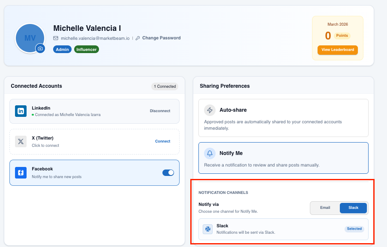Click the 'Choose one channel for Notify Me.' text
Image resolution: width=387 pixels, height=247 pixels.
coord(228,211)
